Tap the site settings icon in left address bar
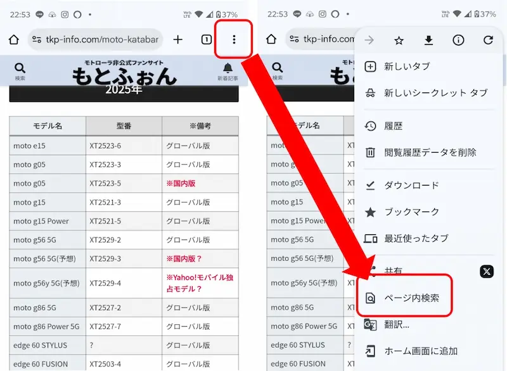Viewport: 507px width, 371px height. point(37,39)
